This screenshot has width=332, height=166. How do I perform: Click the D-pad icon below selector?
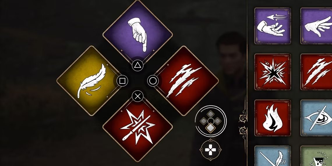point(211,150)
